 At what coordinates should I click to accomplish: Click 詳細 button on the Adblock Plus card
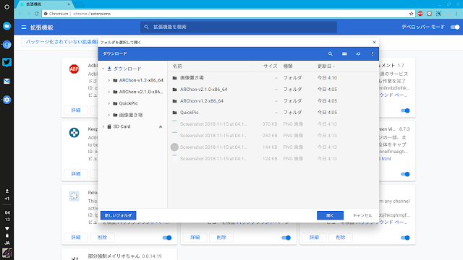(76, 110)
